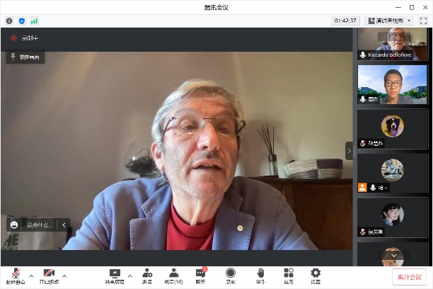433x289 pixels.
Task: Raise hand using the hand icon
Action: click(260, 276)
